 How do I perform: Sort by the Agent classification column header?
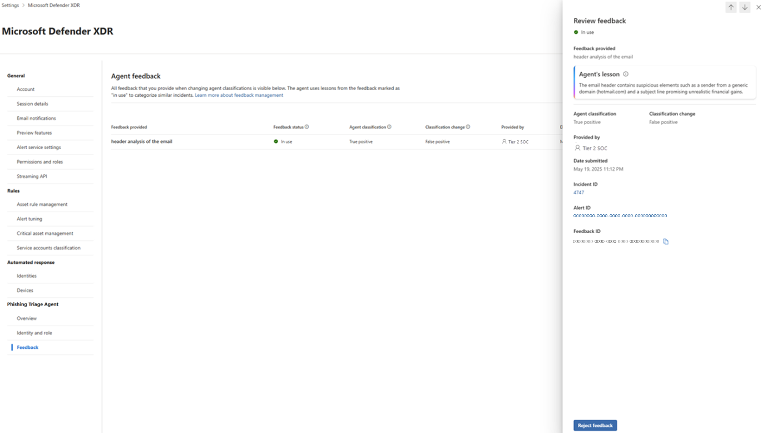[368, 127]
